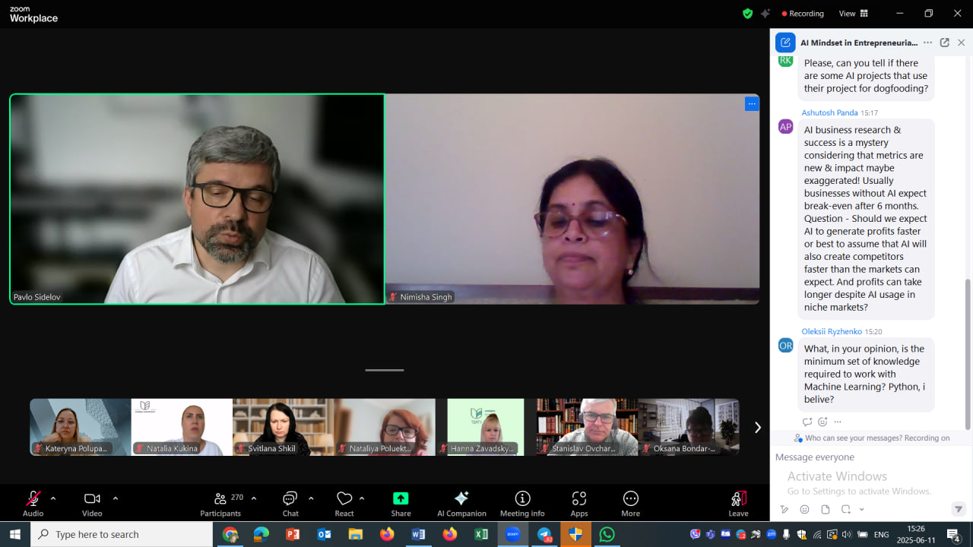Click the gallery strip divider handle
The image size is (973, 547).
[x=385, y=370]
